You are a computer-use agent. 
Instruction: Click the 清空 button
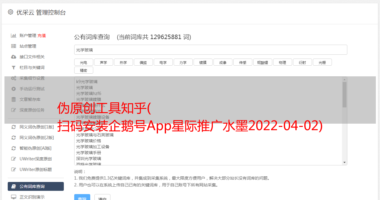tap(102, 198)
